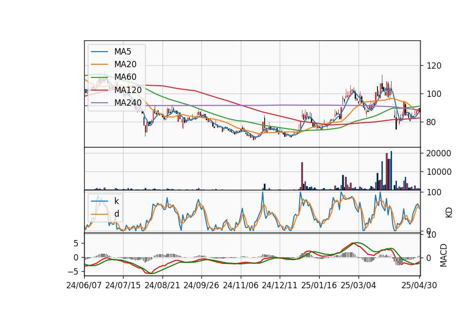This screenshot has width=467, height=336.
Task: Click the blue MA5 legend line sample
Action: (99, 52)
